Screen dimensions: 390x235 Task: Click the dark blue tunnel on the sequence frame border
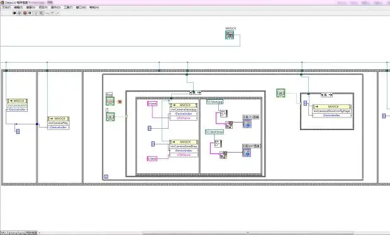click(x=37, y=124)
